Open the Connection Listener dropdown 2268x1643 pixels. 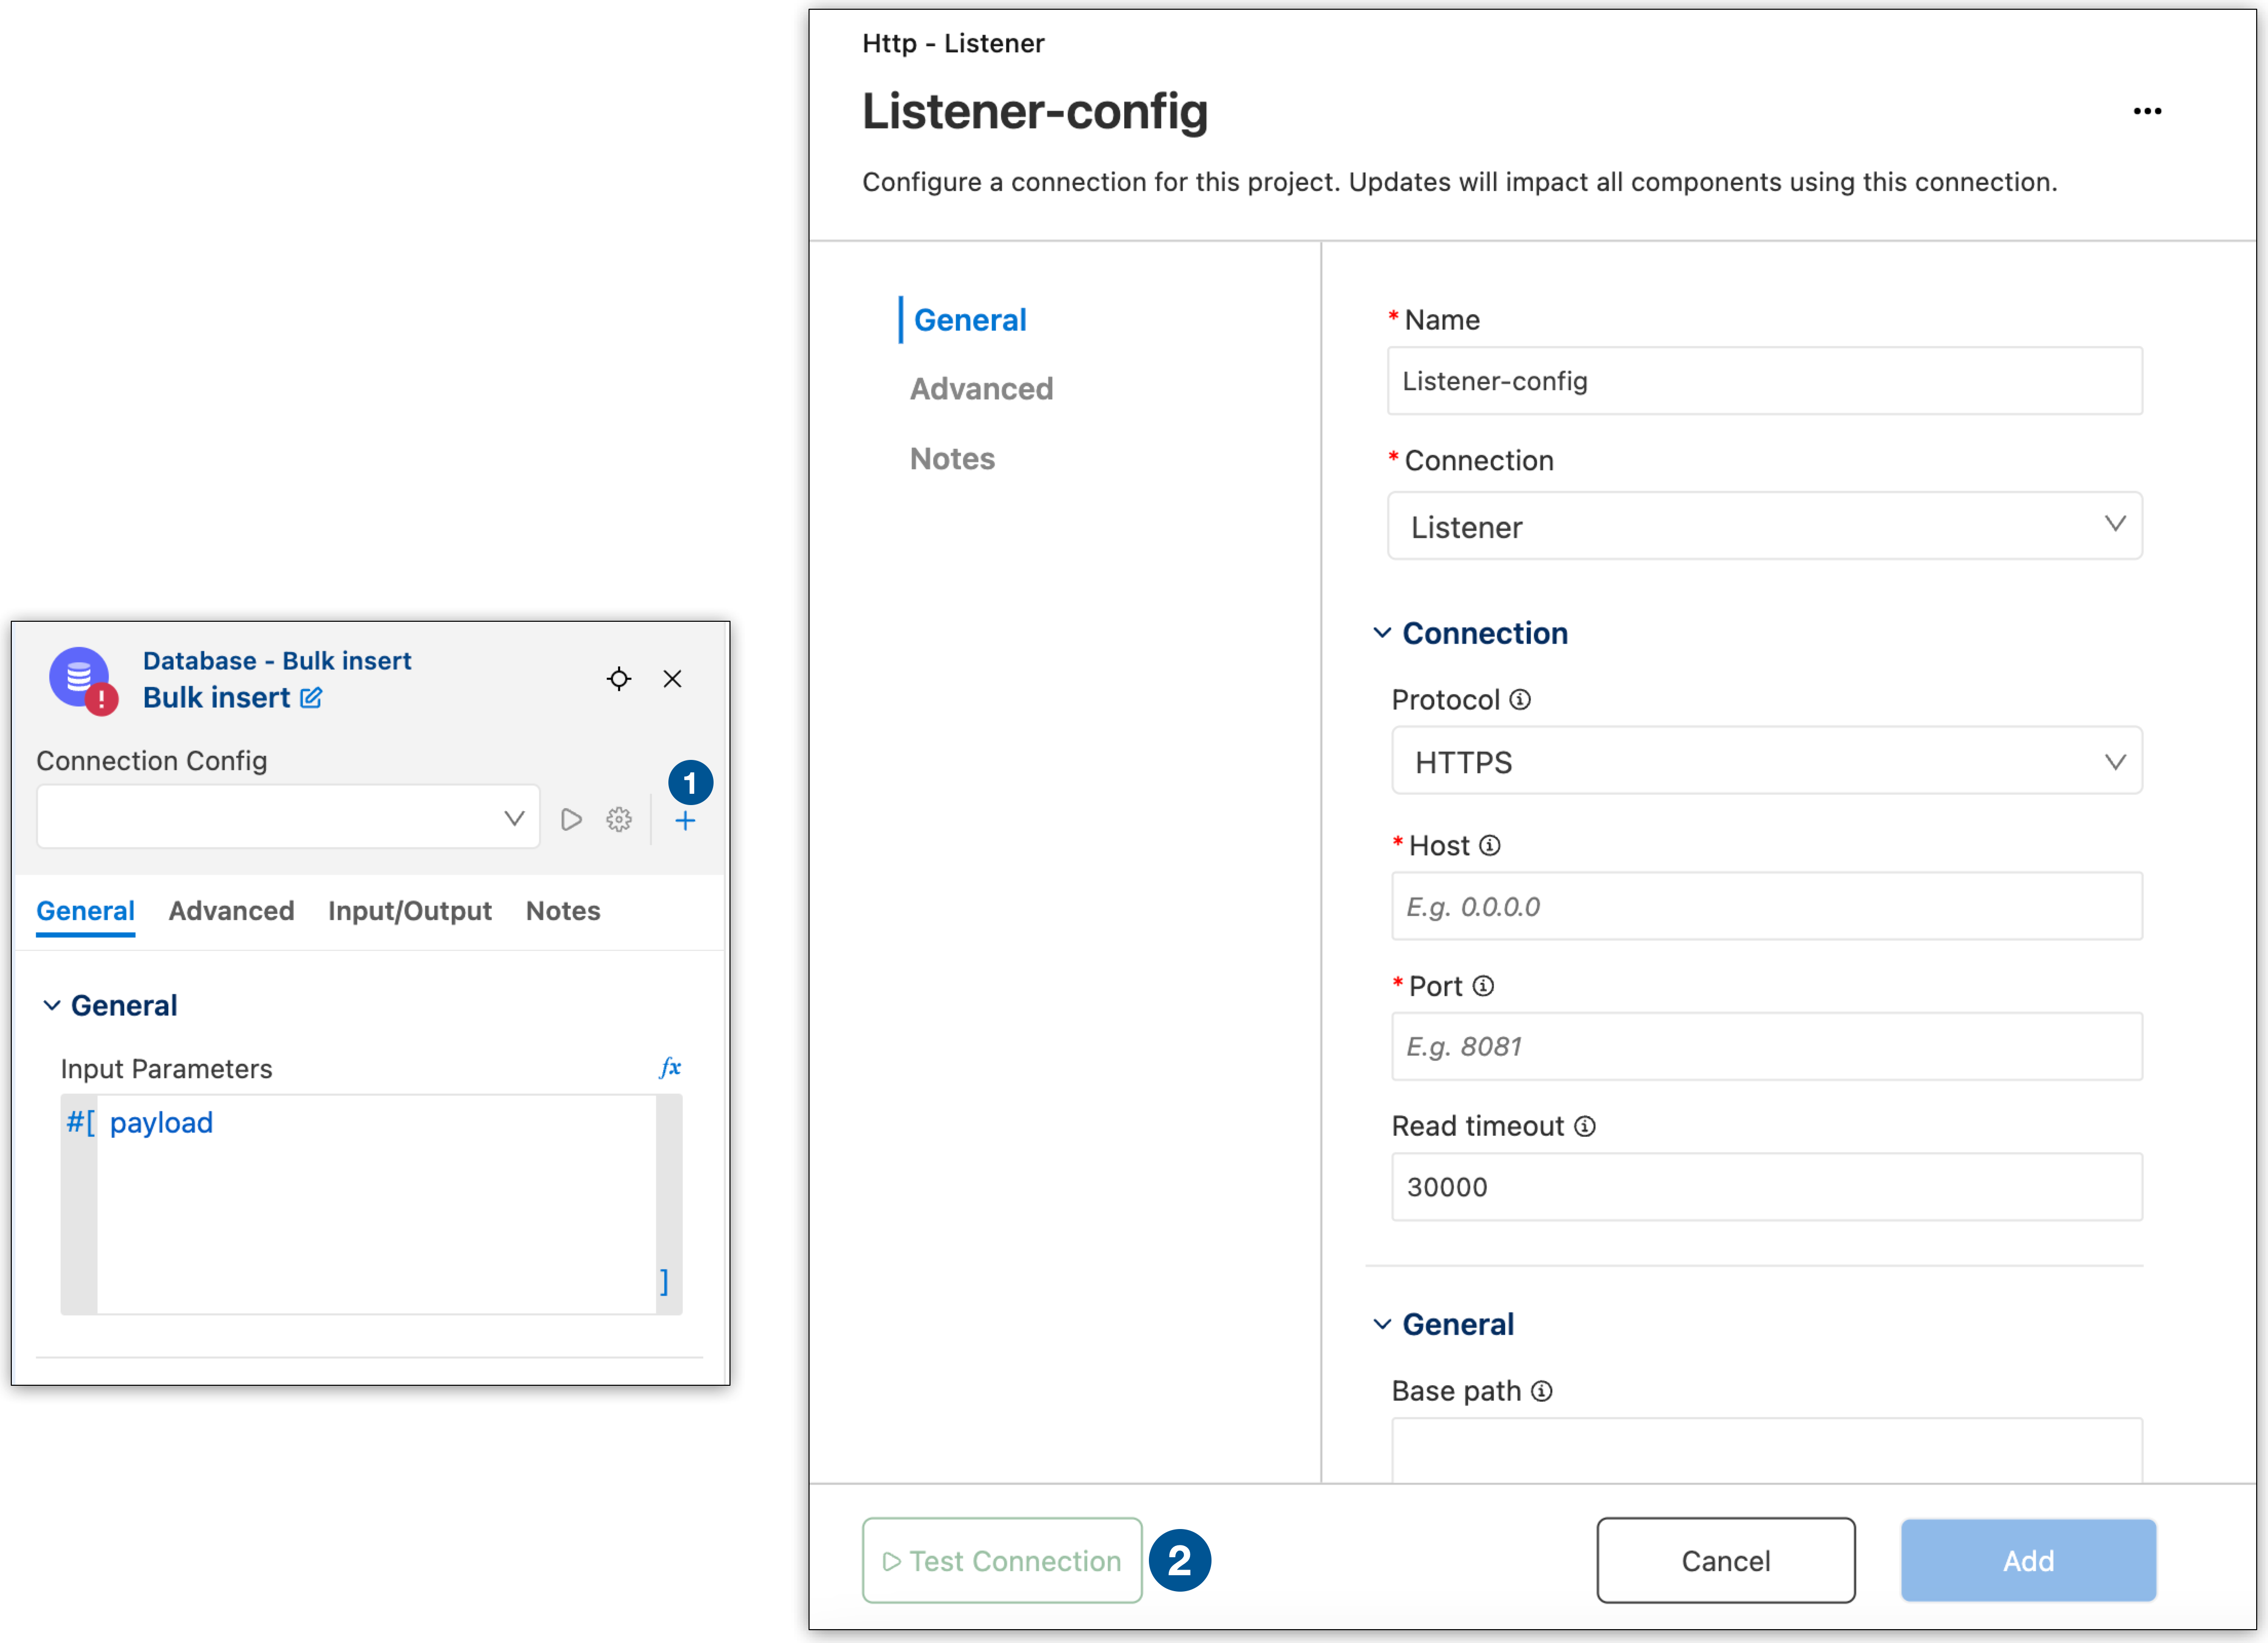[x=1764, y=526]
